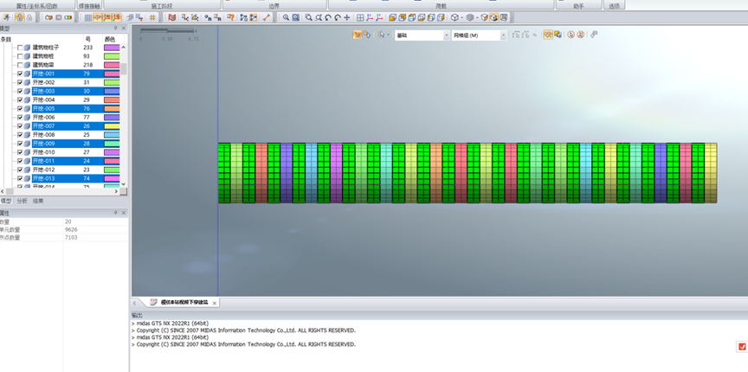The image size is (748, 372).
Task: Click the zoom-in magnifier toolbar icon
Action: tap(286, 17)
